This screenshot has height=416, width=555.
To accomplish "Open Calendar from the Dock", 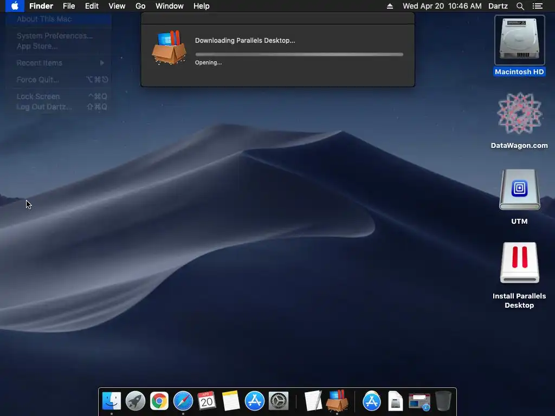I will (x=206, y=401).
